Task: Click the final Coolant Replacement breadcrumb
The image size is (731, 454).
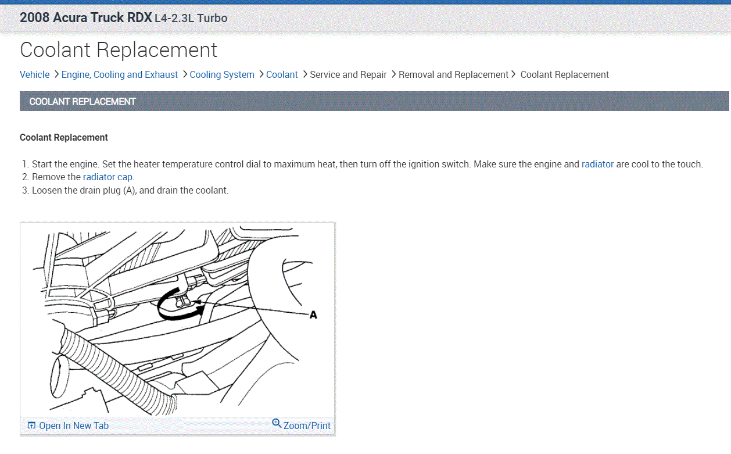Action: pos(565,74)
